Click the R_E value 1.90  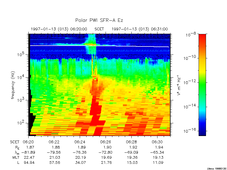[105, 147]
